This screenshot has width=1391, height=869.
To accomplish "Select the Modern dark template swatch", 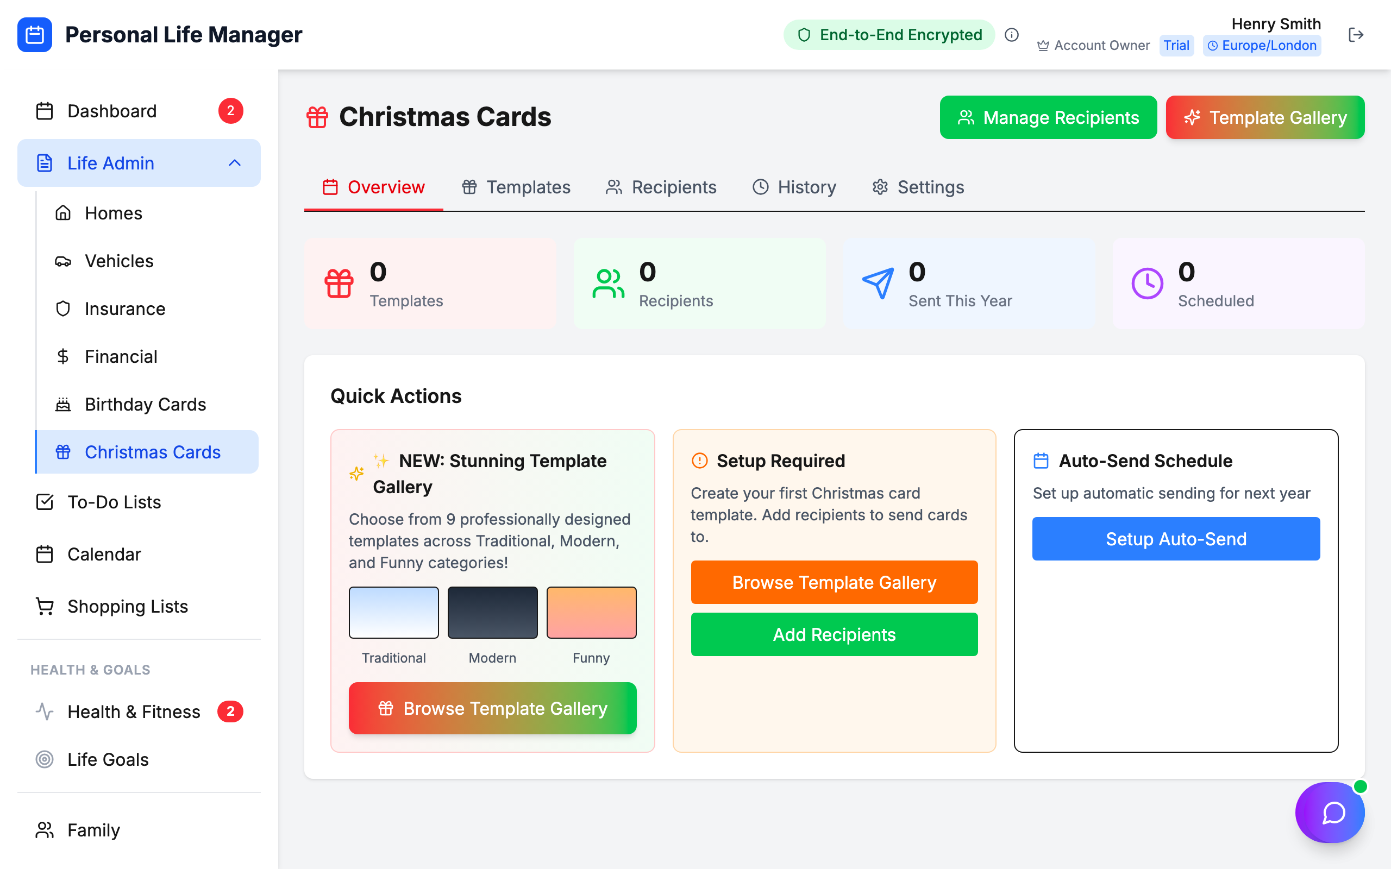I will coord(492,613).
